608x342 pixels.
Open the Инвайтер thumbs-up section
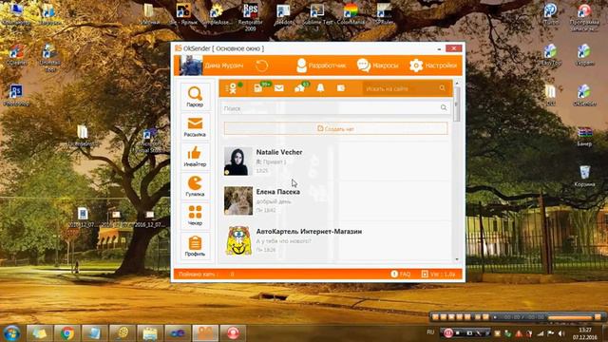pyautogui.click(x=195, y=157)
